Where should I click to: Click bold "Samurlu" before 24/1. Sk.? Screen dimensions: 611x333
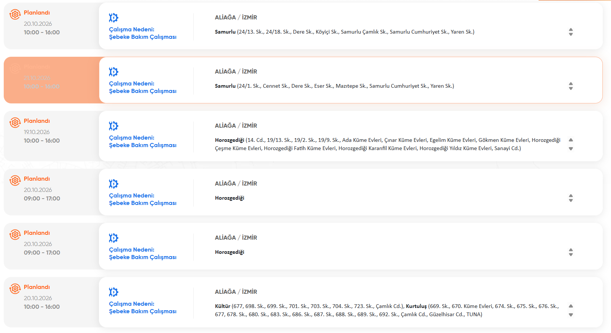pyautogui.click(x=225, y=86)
